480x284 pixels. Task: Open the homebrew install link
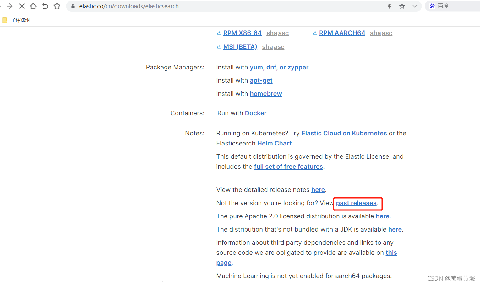pyautogui.click(x=266, y=94)
